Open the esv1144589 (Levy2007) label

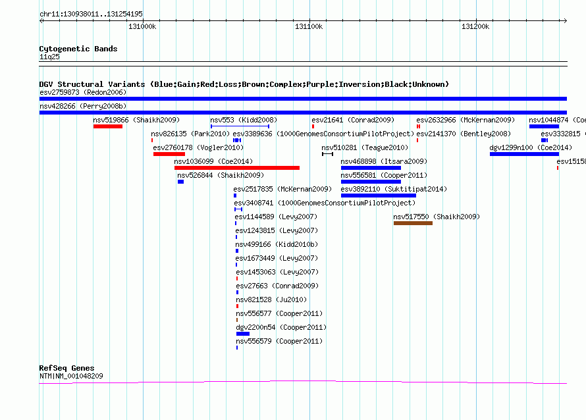tap(276, 217)
